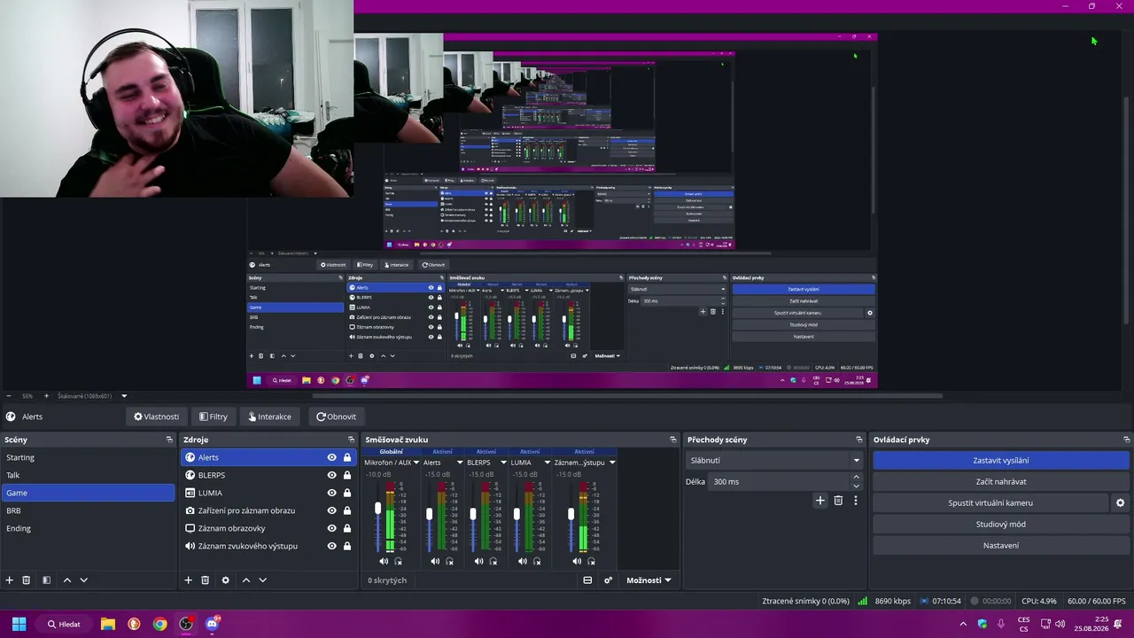Enable Studiový mód
The image size is (1134, 638).
pyautogui.click(x=1001, y=525)
